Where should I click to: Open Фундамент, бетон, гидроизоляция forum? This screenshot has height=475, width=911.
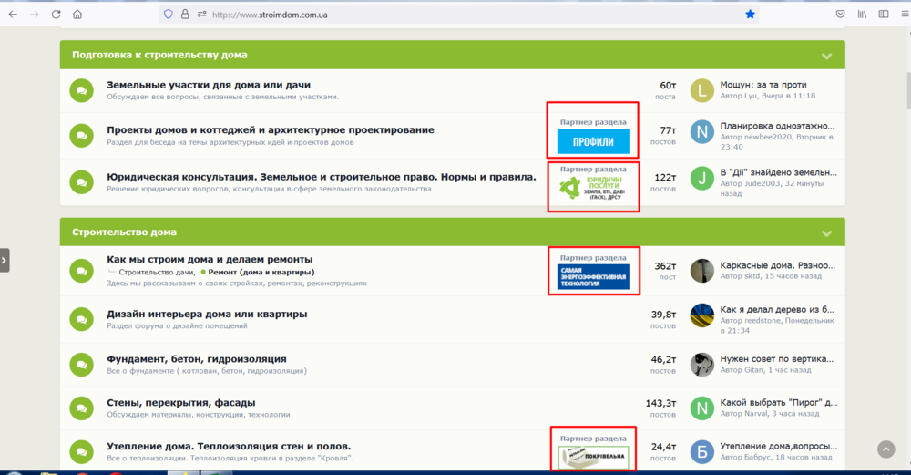(197, 359)
